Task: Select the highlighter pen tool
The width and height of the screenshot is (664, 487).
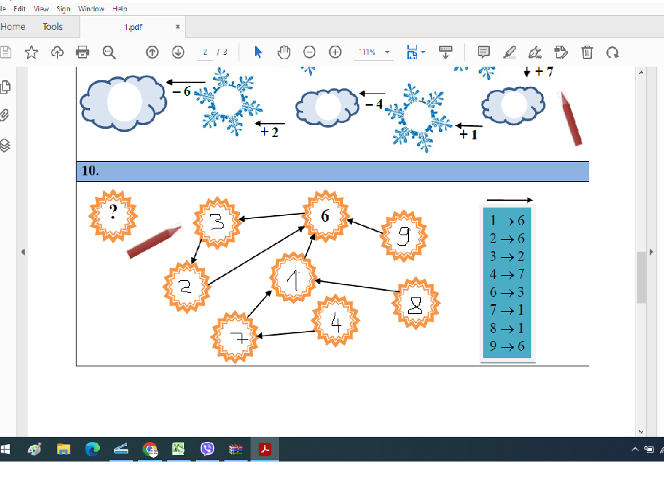Action: (509, 52)
